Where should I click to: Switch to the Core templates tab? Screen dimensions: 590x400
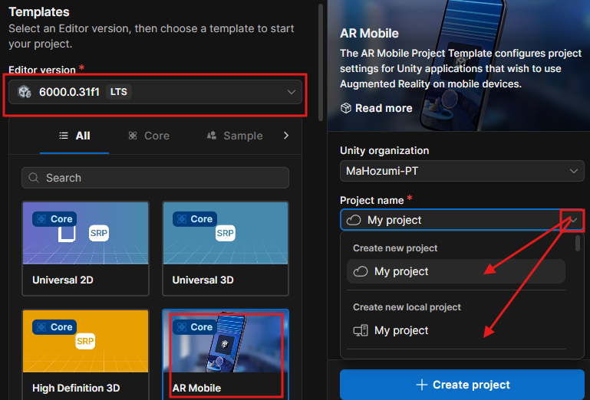click(x=149, y=136)
